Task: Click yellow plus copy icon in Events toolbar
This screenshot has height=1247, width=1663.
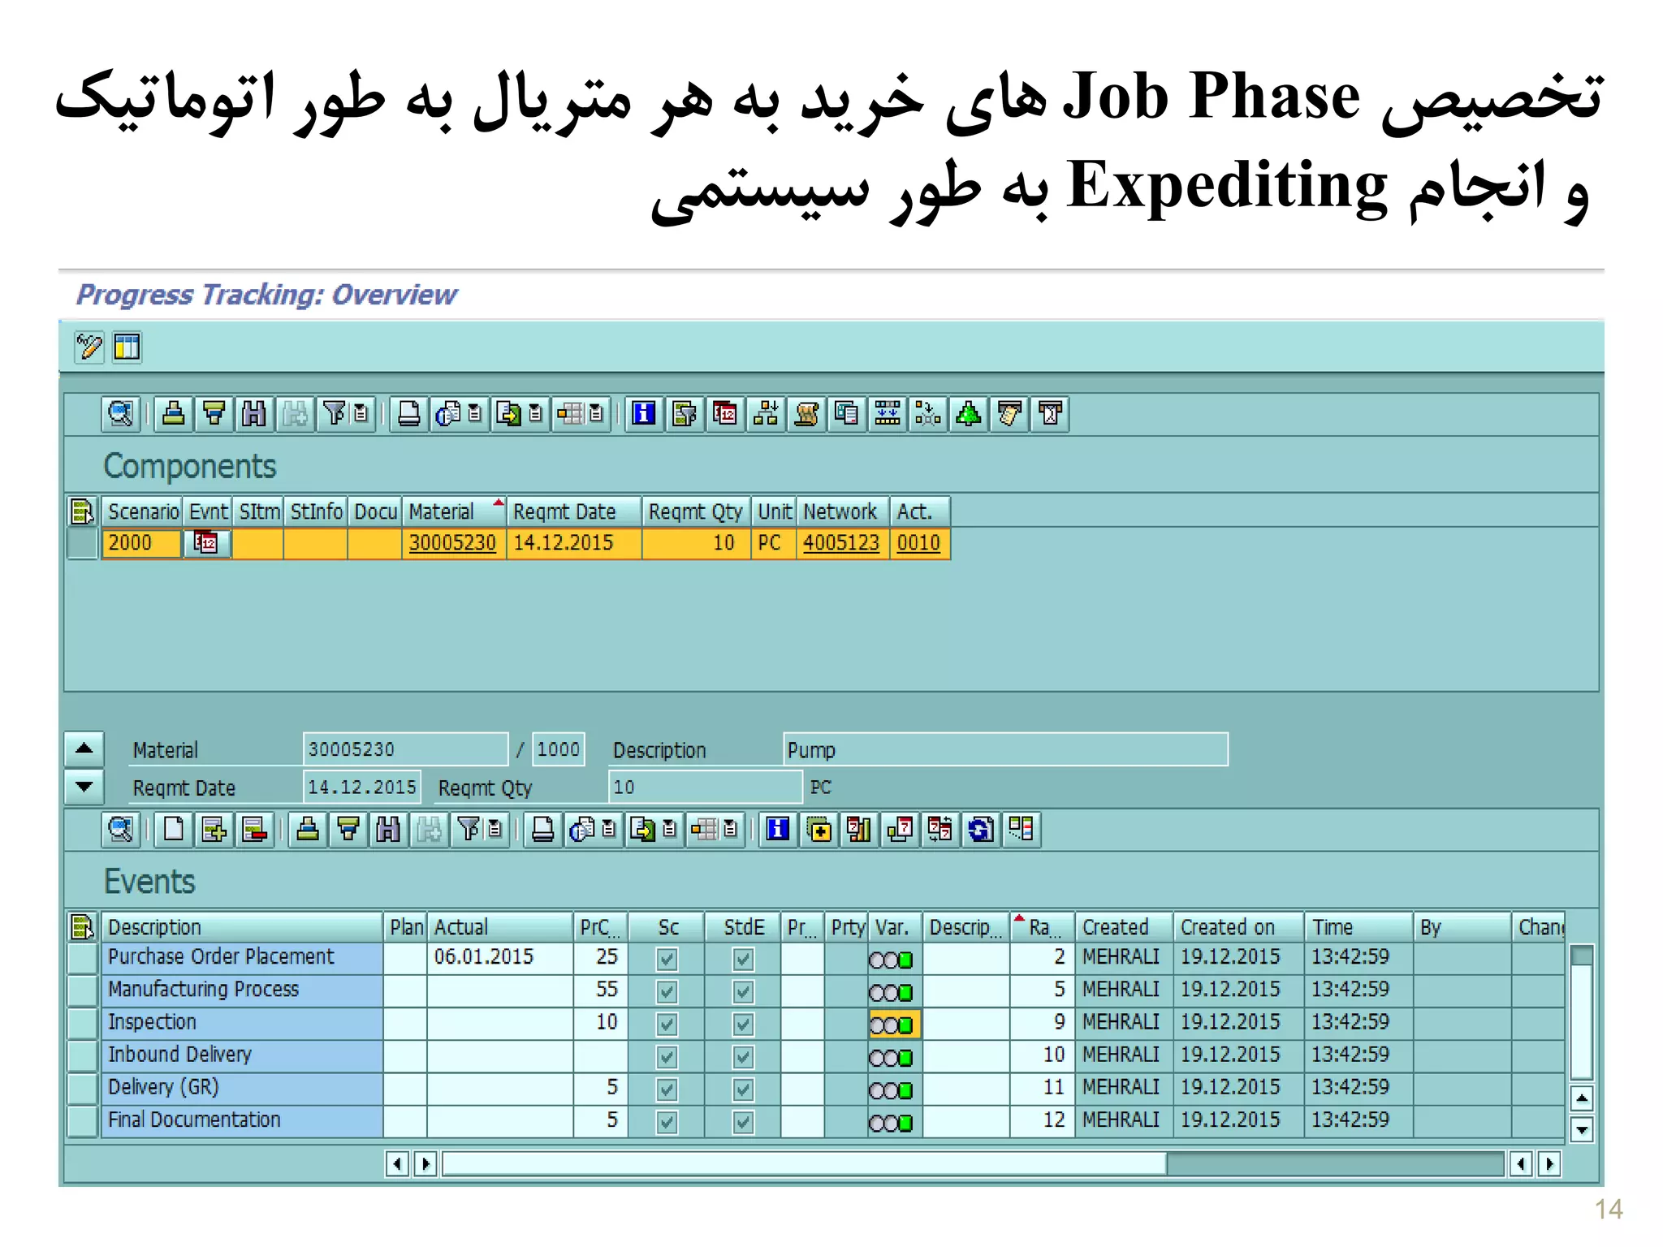Action: click(819, 830)
